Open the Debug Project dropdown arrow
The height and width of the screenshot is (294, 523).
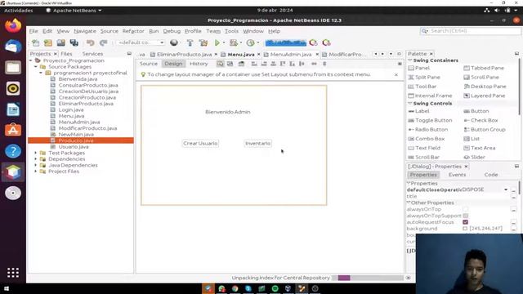pyautogui.click(x=240, y=42)
